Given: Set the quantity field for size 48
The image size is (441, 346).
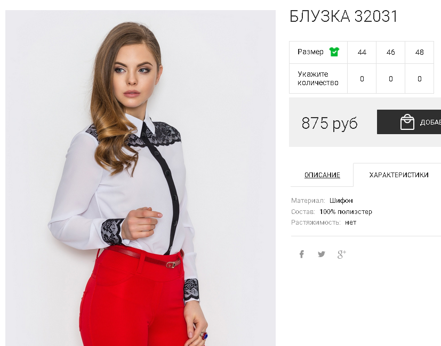Looking at the screenshot, I should pyautogui.click(x=419, y=79).
